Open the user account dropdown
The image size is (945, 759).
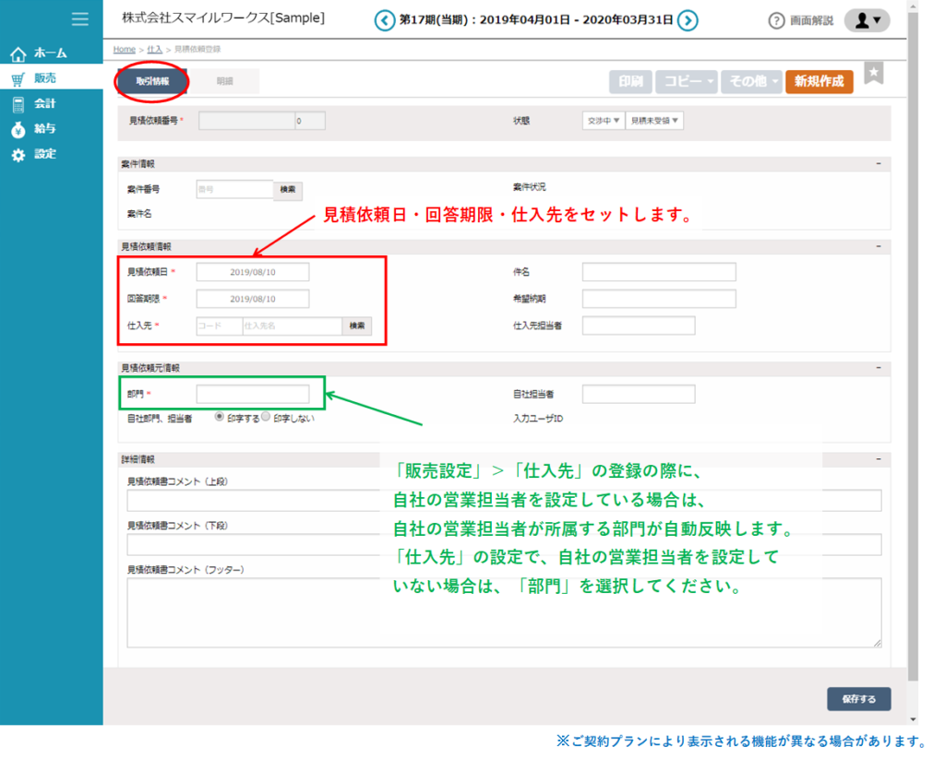click(x=867, y=20)
